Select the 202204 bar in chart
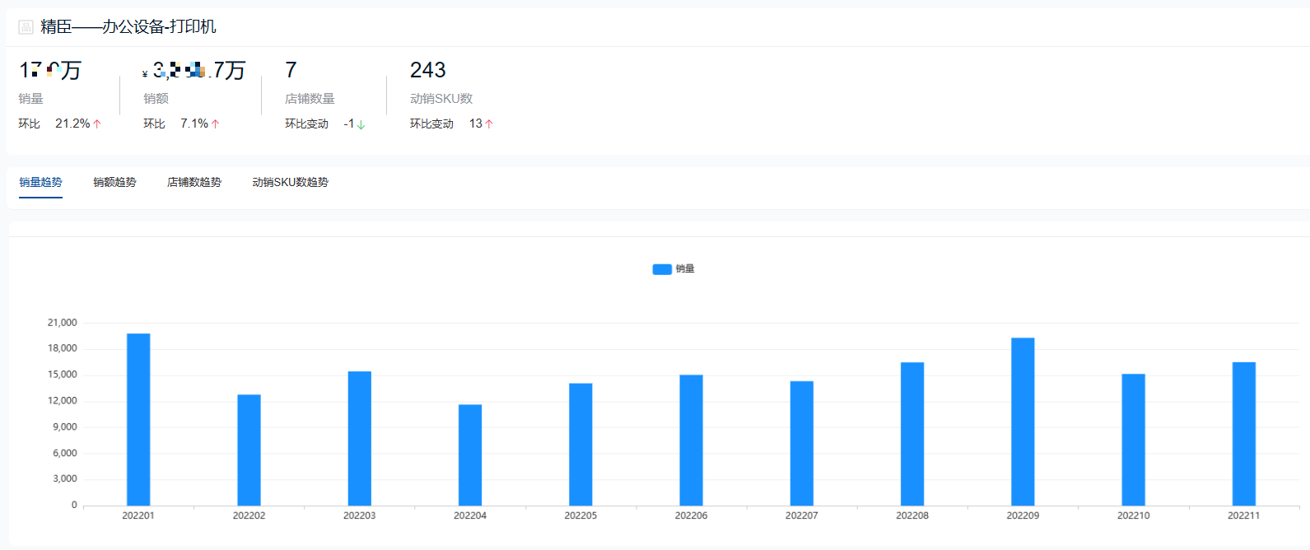 click(470, 454)
